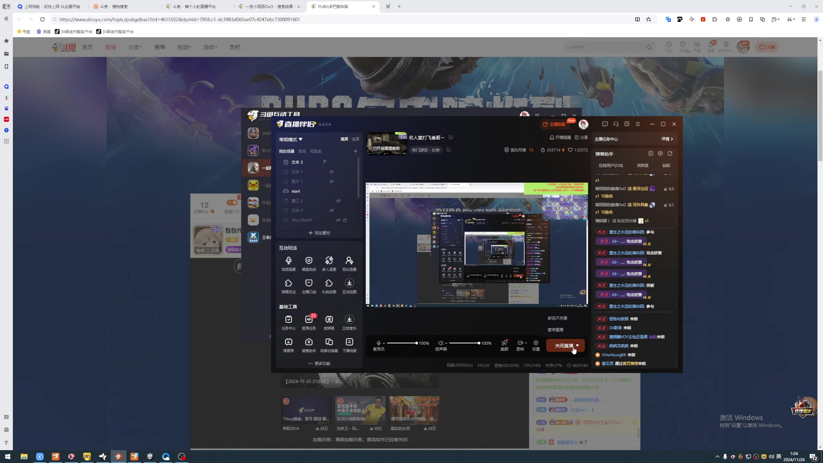Toggle visibility of 文本 1 source
823x463 pixels.
[331, 172]
